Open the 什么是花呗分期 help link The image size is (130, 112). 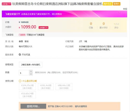click(x=30, y=81)
